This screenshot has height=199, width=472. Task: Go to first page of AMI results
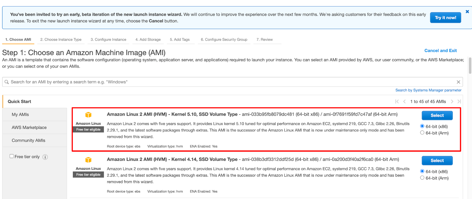coord(397,101)
